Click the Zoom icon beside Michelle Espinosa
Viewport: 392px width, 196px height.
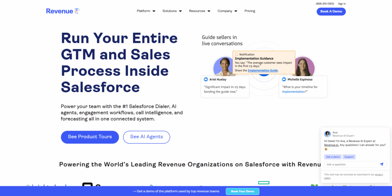[284, 79]
